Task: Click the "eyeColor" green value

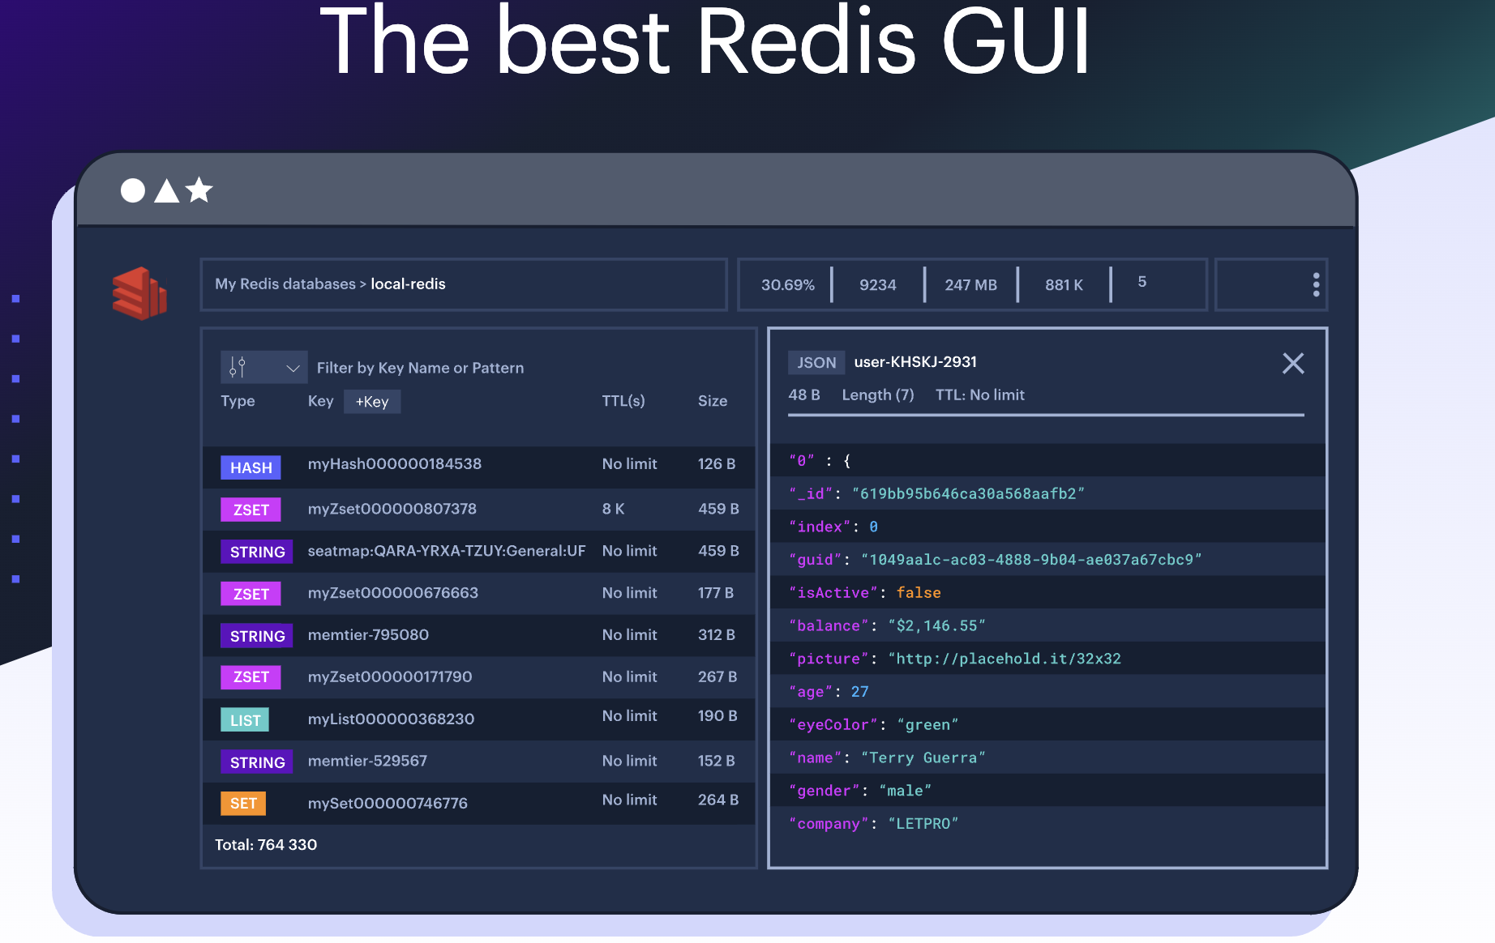Action: pos(927,725)
